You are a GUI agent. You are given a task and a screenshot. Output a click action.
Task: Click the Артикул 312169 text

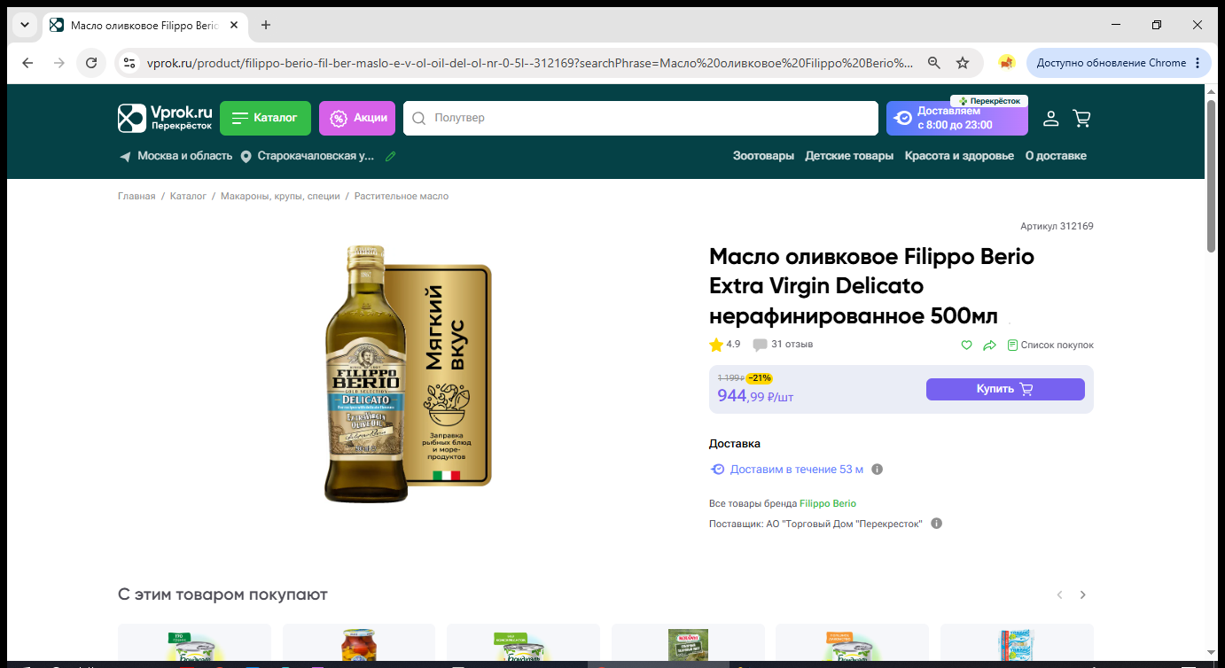coord(1057,226)
